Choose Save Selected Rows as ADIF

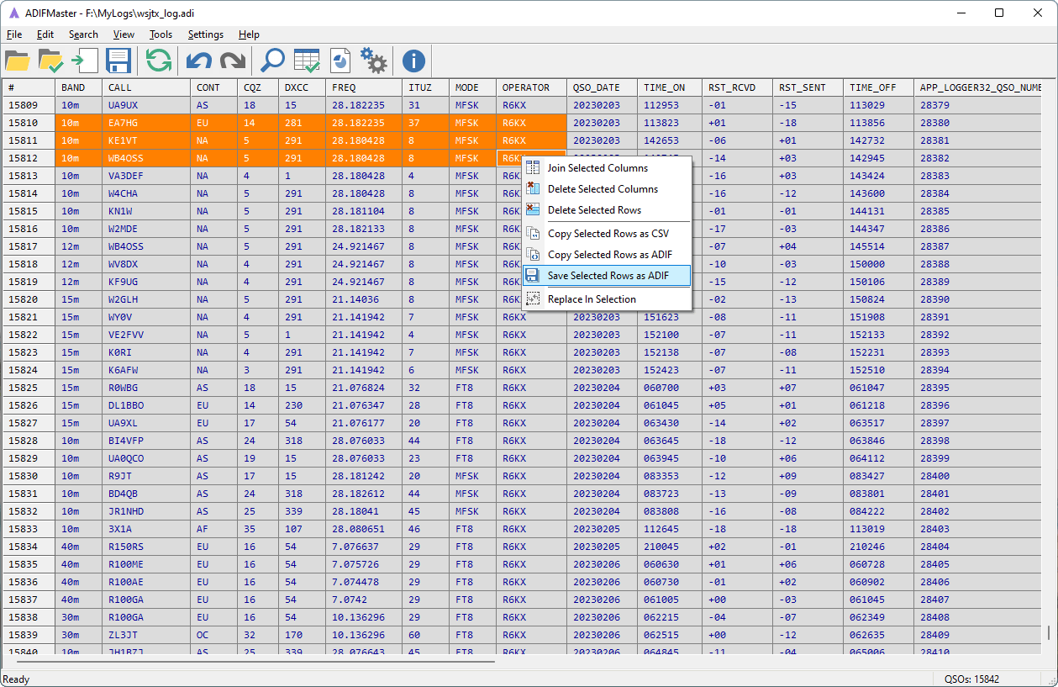tap(608, 276)
